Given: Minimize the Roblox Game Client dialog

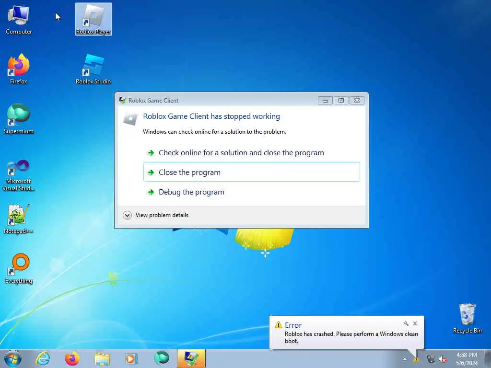Looking at the screenshot, I should [325, 101].
